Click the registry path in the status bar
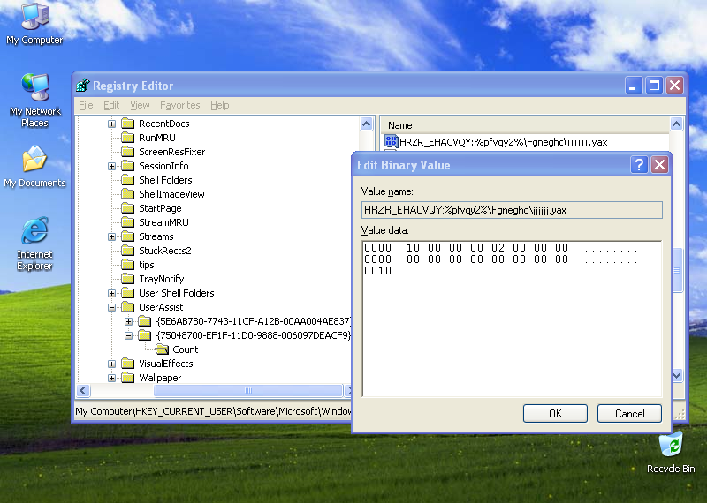The image size is (707, 503). pos(213,411)
